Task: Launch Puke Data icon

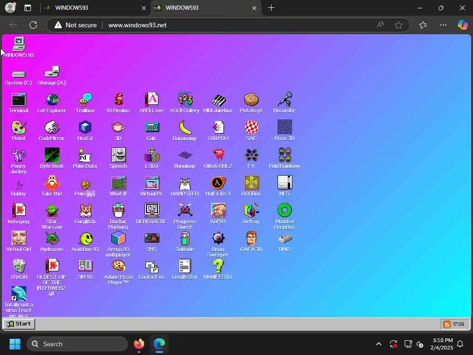Action: point(85,159)
